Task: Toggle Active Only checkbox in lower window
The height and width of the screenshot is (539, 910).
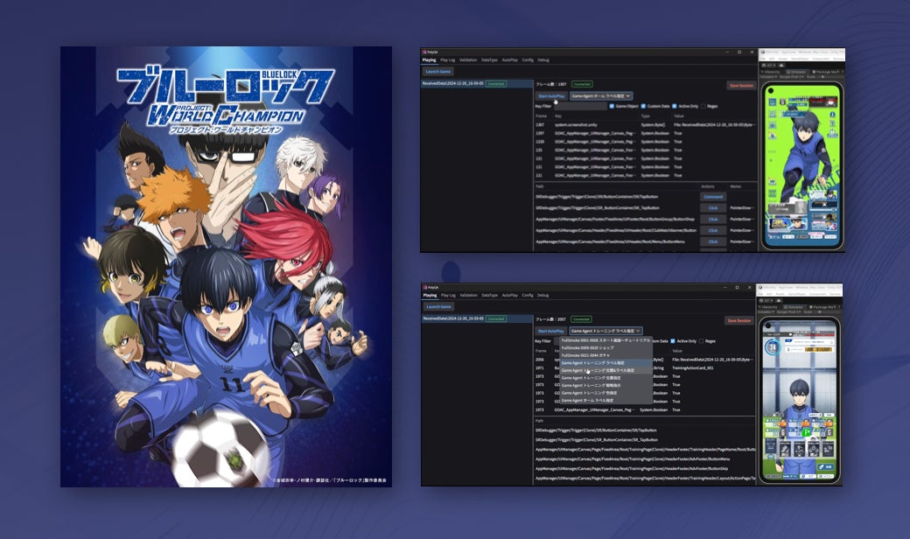Action: 673,341
